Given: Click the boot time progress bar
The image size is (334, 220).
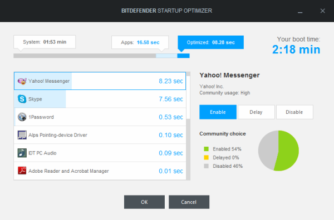Looking at the screenshot, I should (101, 56).
